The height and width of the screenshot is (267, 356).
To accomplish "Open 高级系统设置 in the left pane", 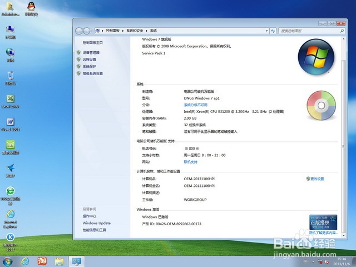I will (93, 73).
